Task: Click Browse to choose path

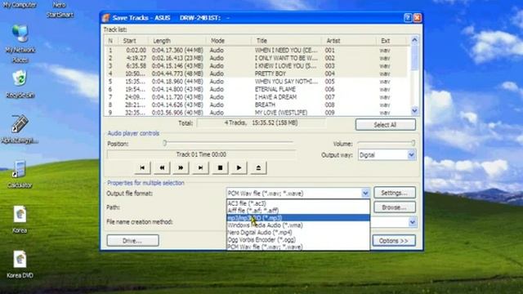Action: pyautogui.click(x=394, y=207)
